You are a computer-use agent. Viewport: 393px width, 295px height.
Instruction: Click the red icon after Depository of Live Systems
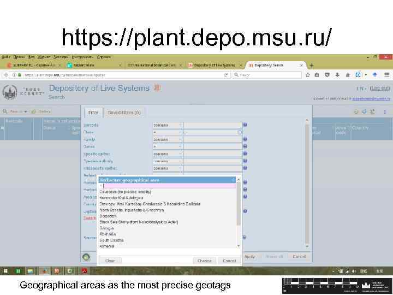[157, 87]
